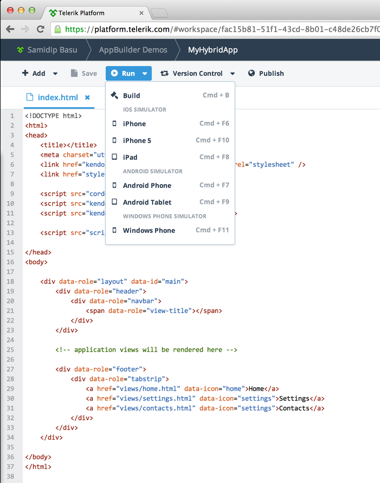Close the index.html editor tab

[x=87, y=97]
